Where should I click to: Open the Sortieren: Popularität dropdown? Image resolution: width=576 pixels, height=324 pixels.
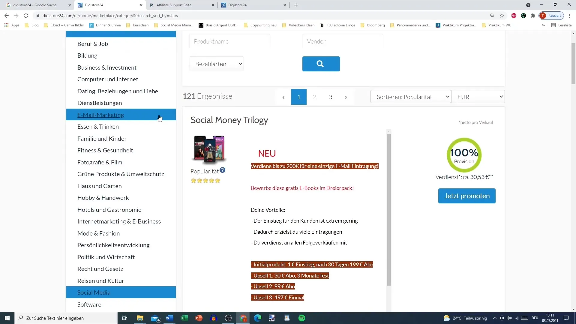[x=411, y=97]
